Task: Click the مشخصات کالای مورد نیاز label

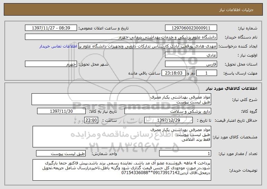Action: [235, 137]
